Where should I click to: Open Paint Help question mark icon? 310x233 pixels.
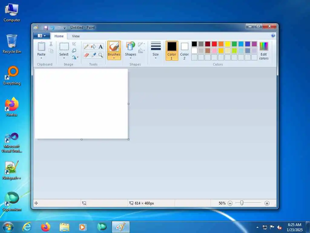pos(273,36)
